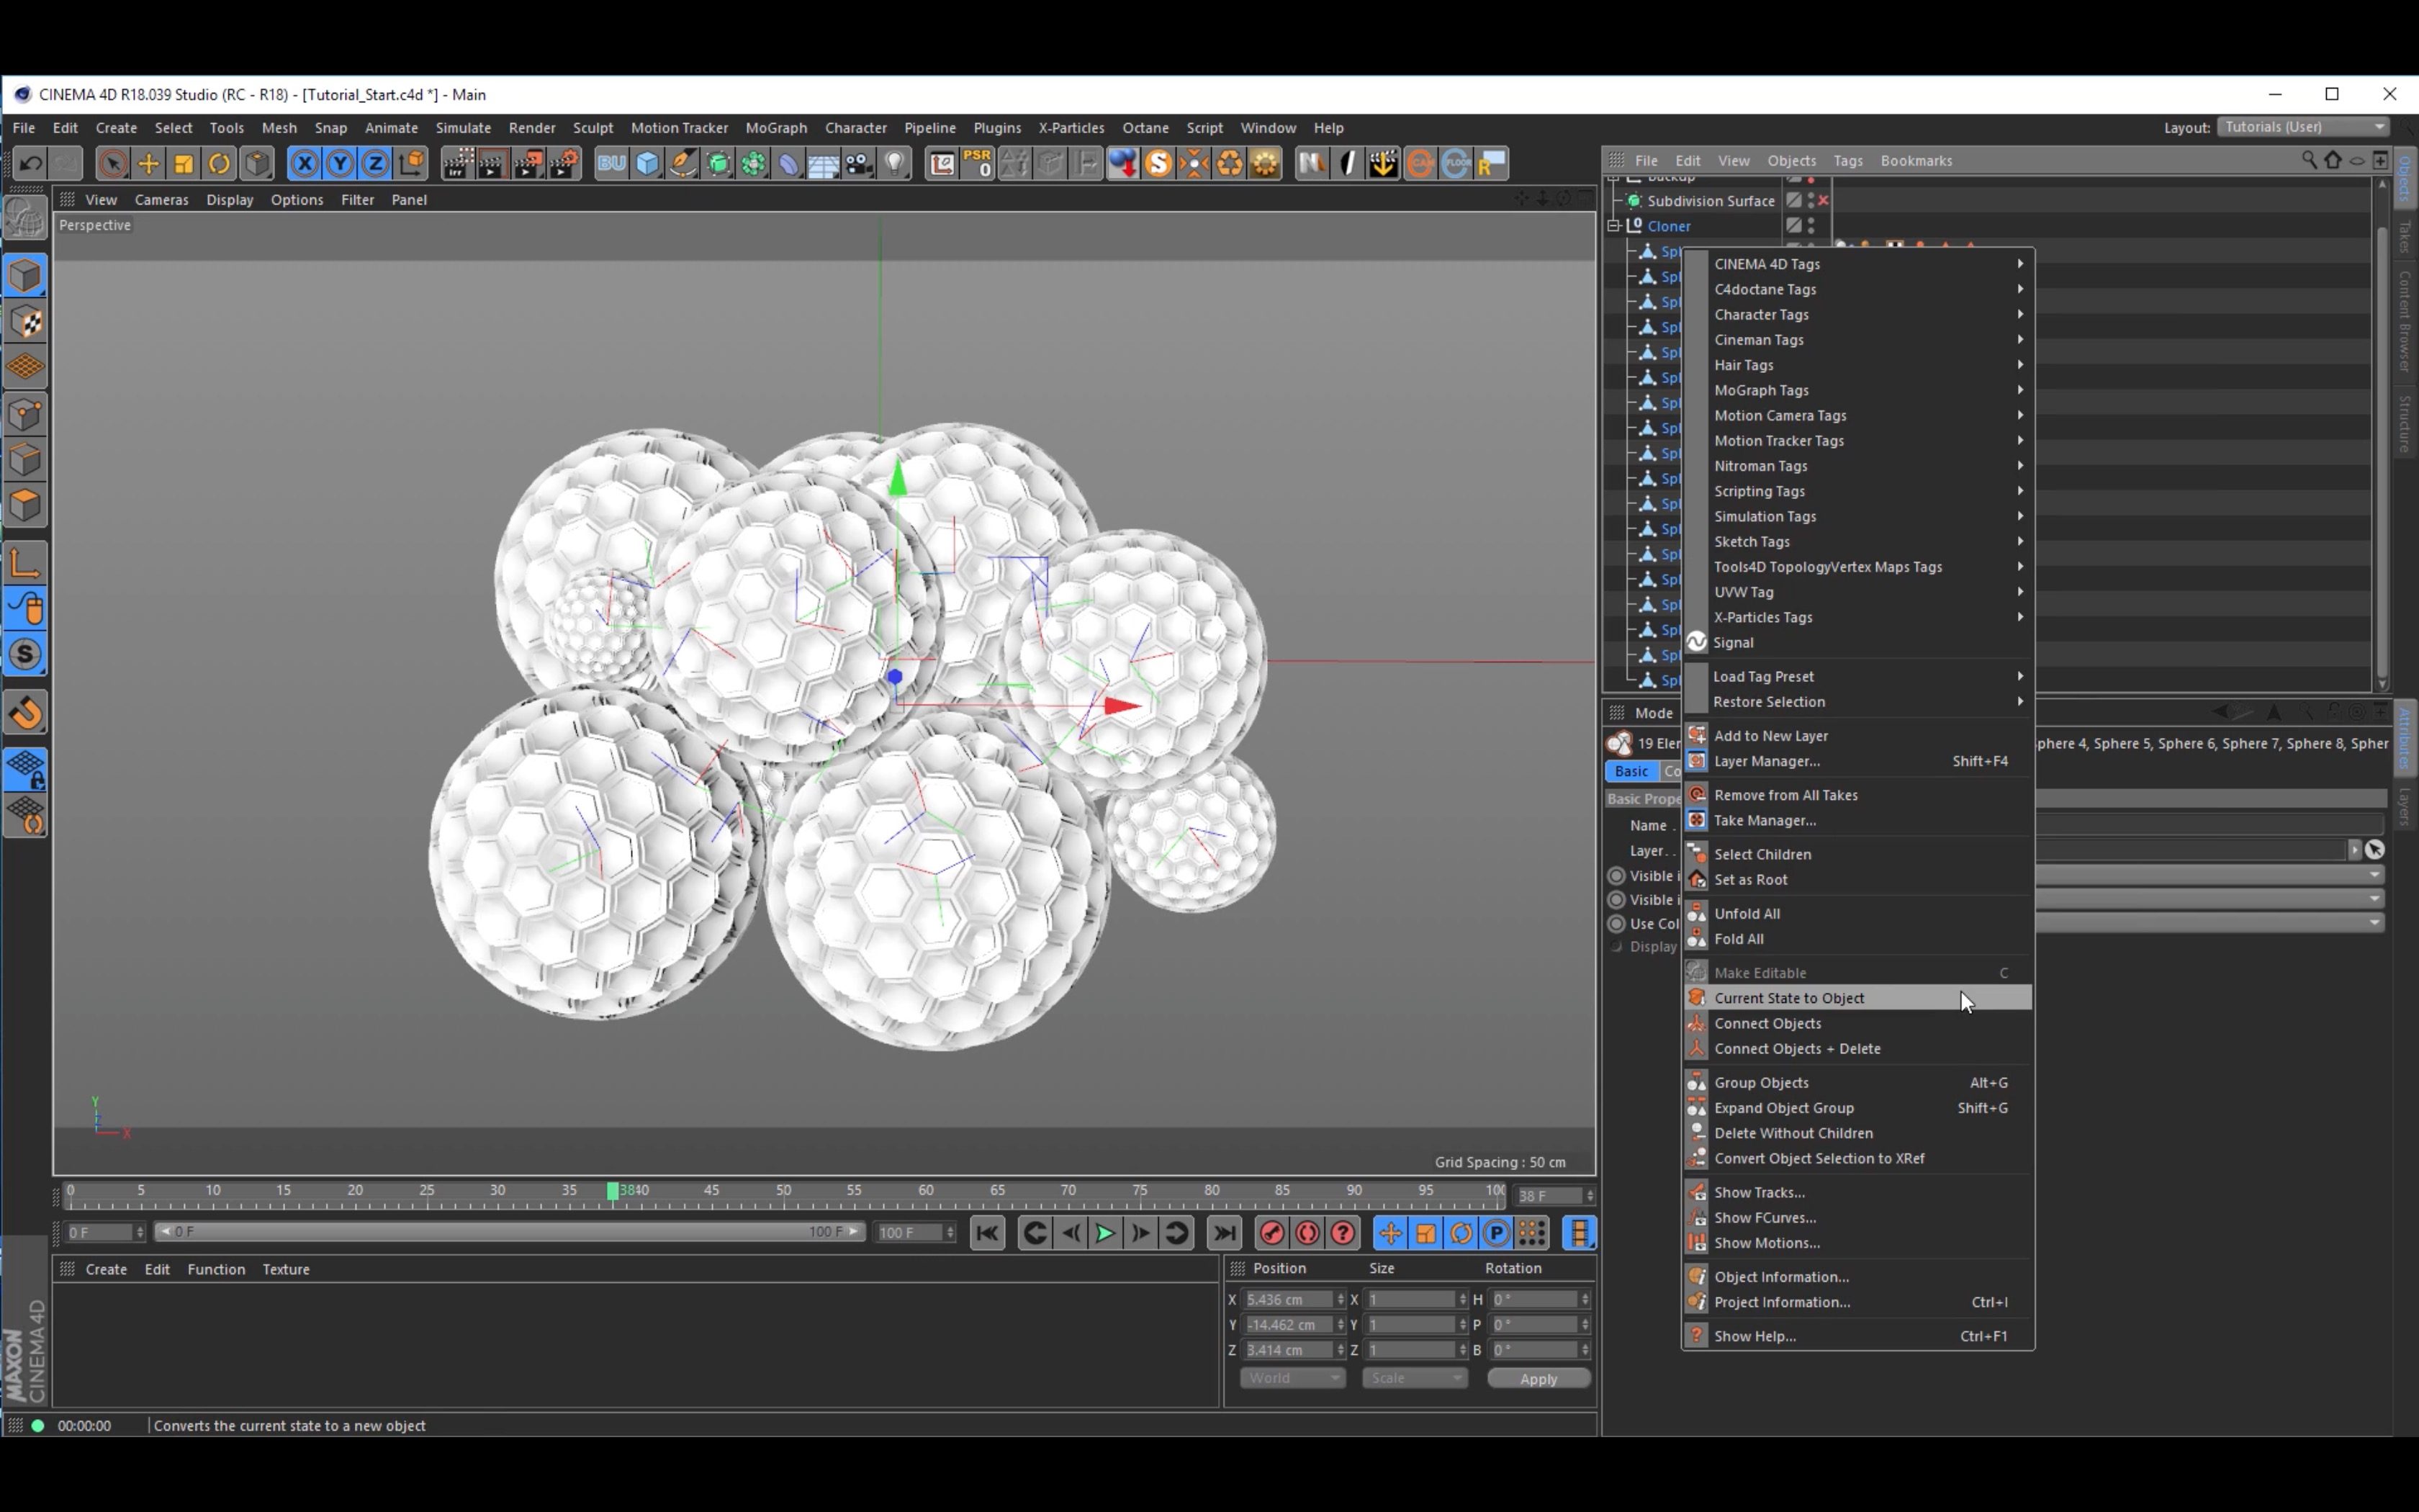Choose Current State to Object
2419x1512 pixels.
pyautogui.click(x=1858, y=998)
